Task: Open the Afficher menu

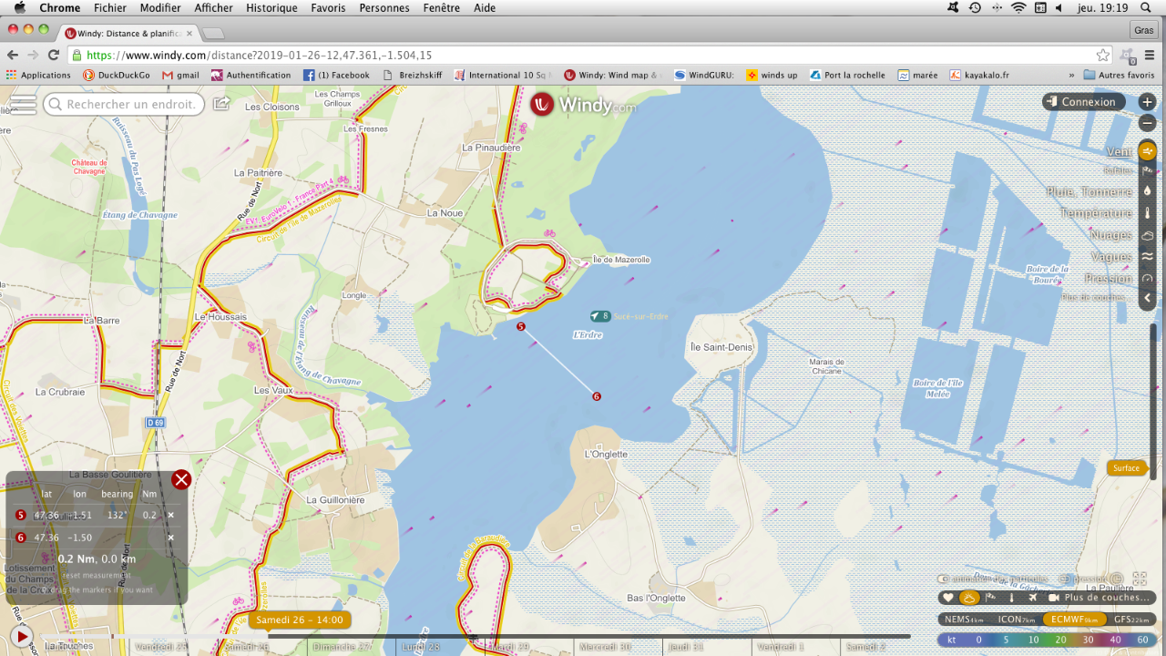Action: click(x=213, y=7)
